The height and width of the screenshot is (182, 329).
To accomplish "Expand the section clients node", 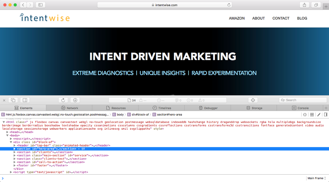I will pos(14,152).
